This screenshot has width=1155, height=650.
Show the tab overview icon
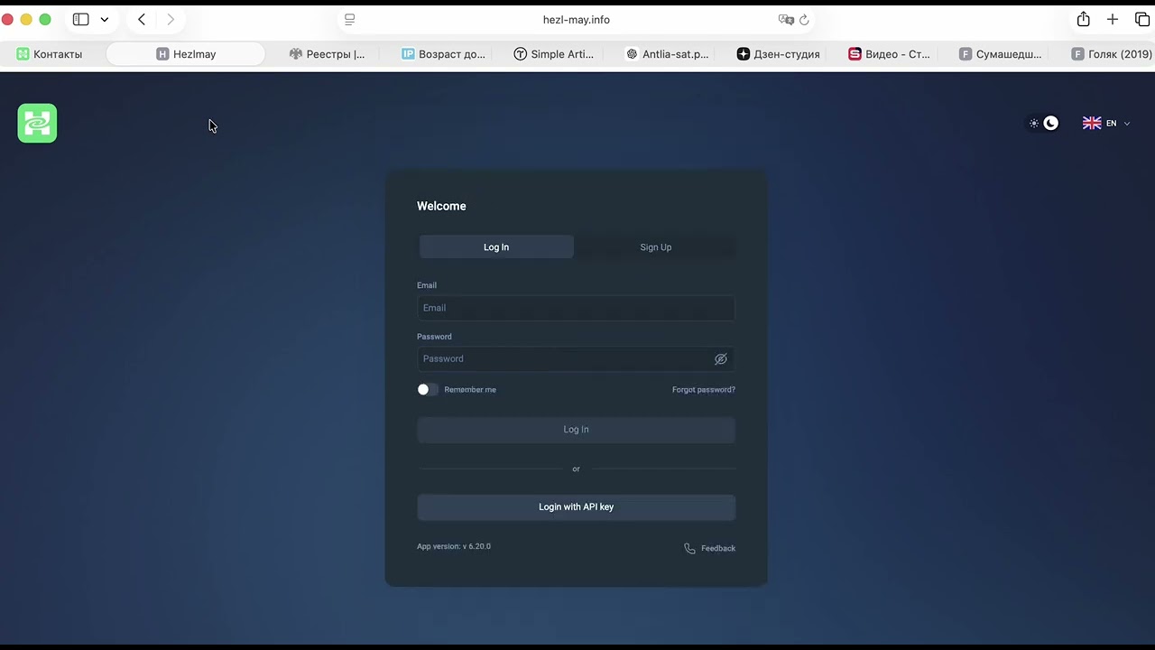(1142, 20)
